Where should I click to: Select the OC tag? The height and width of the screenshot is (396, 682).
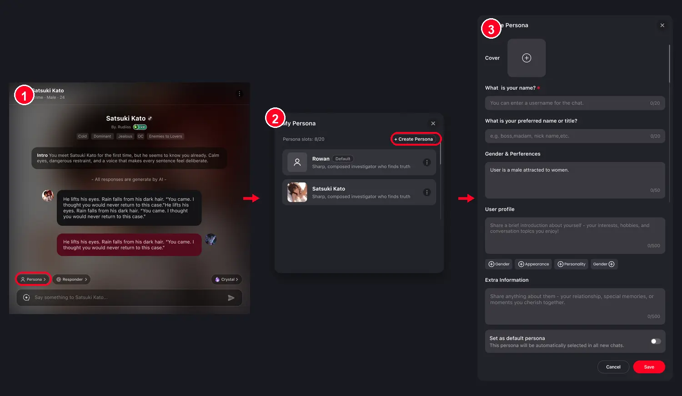tap(140, 137)
